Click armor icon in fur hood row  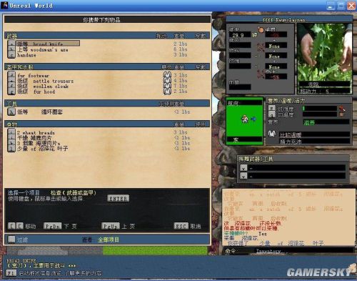167,92
